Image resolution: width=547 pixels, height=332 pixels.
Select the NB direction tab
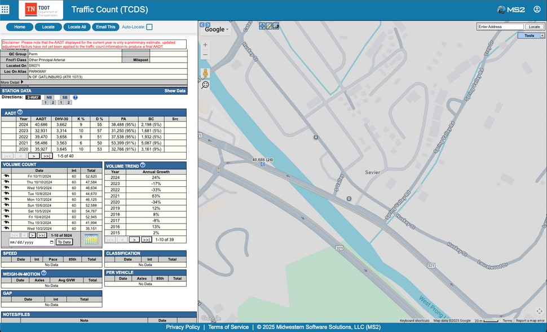[49, 97]
